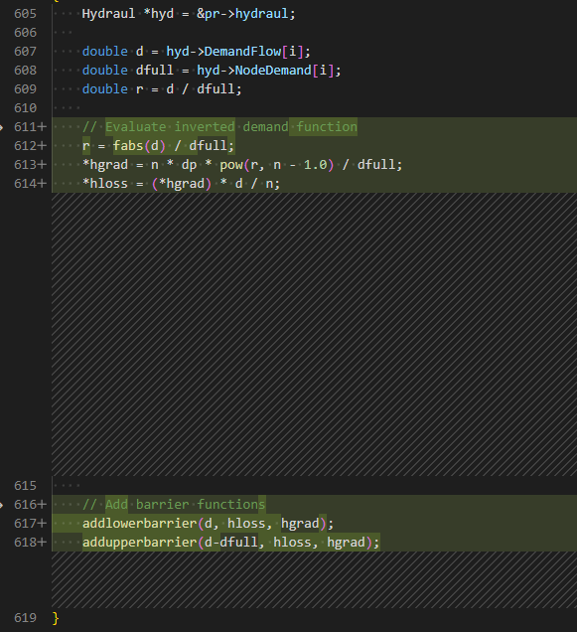The image size is (577, 632).
Task: Click the plus marker on line 612
Action: (42, 145)
